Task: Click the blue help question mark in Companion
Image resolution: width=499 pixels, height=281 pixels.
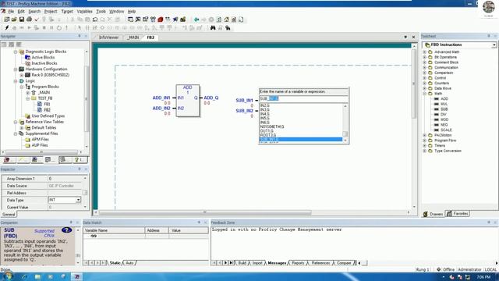Action: pos(66,230)
